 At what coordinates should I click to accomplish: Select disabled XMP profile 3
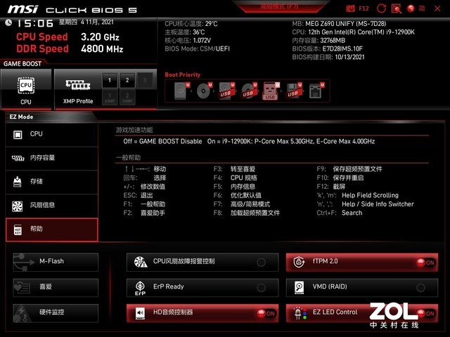[x=145, y=80]
